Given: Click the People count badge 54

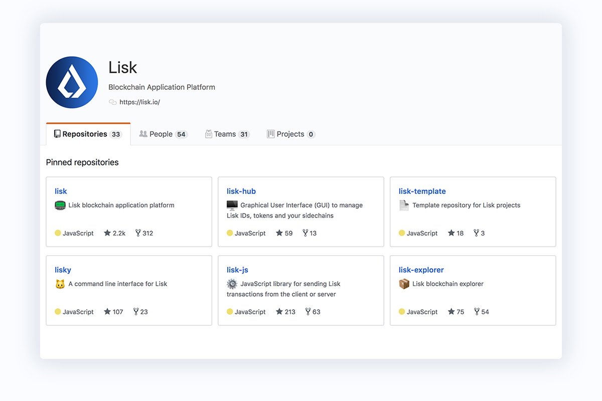Looking at the screenshot, I should tap(181, 134).
